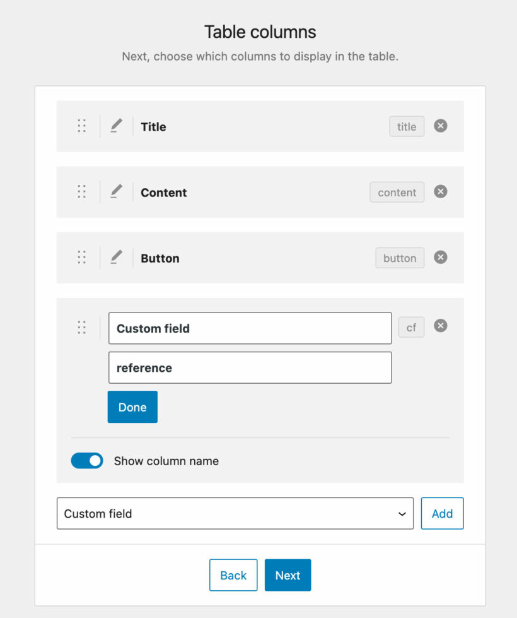The image size is (517, 618).
Task: Remove the Content column using its X icon
Action: point(440,192)
